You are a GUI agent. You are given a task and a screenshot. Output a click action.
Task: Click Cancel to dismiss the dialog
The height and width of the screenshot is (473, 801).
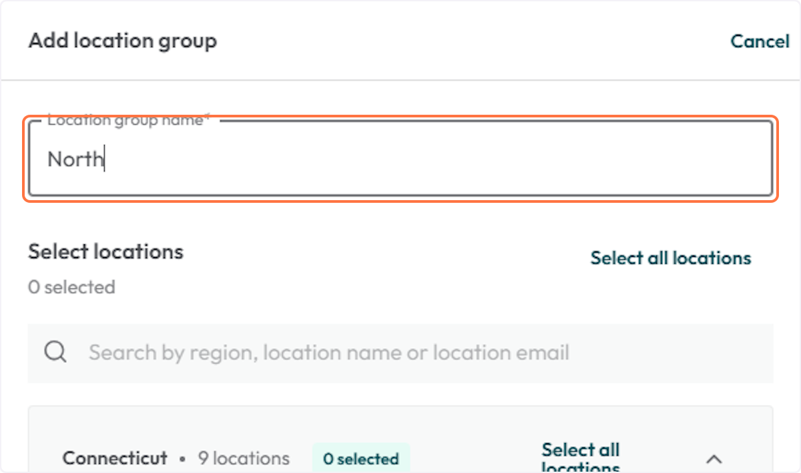pyautogui.click(x=760, y=41)
